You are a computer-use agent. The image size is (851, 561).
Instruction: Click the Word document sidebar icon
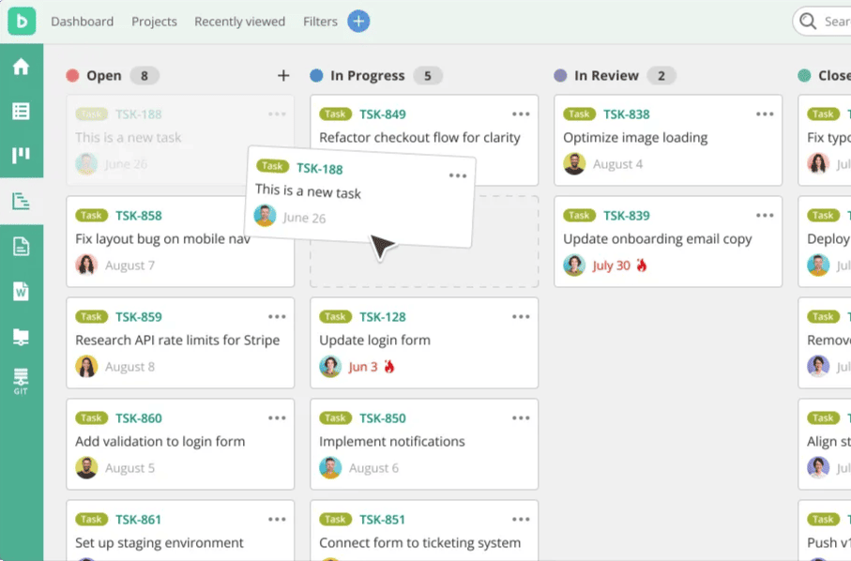[21, 292]
